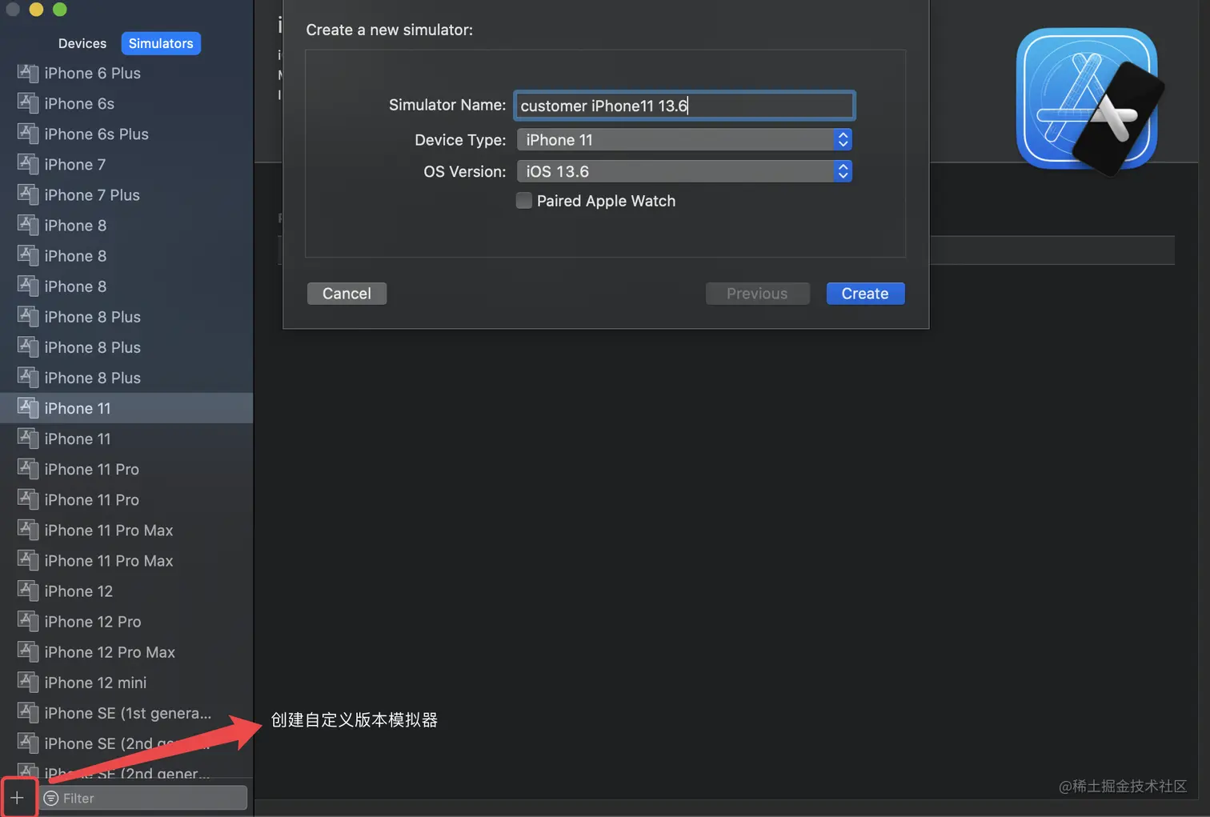Enable the Paired Apple Watch checkbox
This screenshot has height=817, width=1210.
(524, 201)
